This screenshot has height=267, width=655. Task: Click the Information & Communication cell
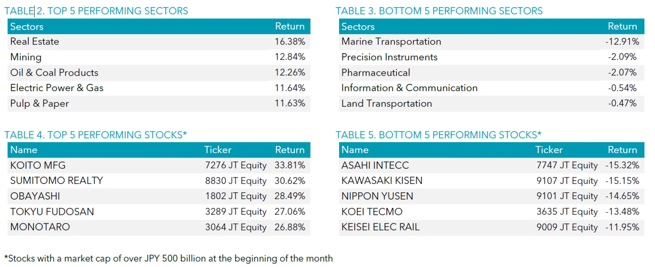point(409,88)
